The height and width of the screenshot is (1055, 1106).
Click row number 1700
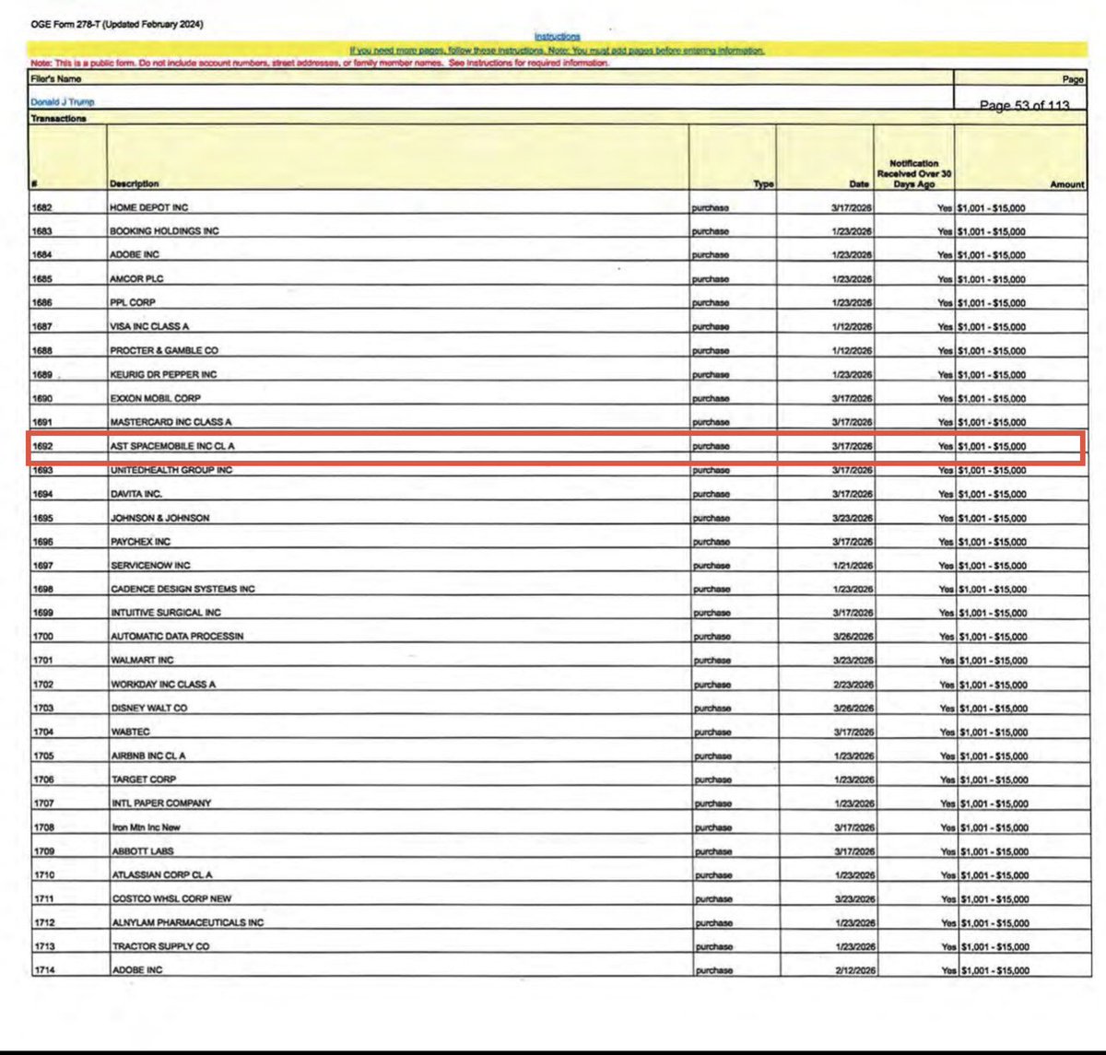tap(43, 638)
